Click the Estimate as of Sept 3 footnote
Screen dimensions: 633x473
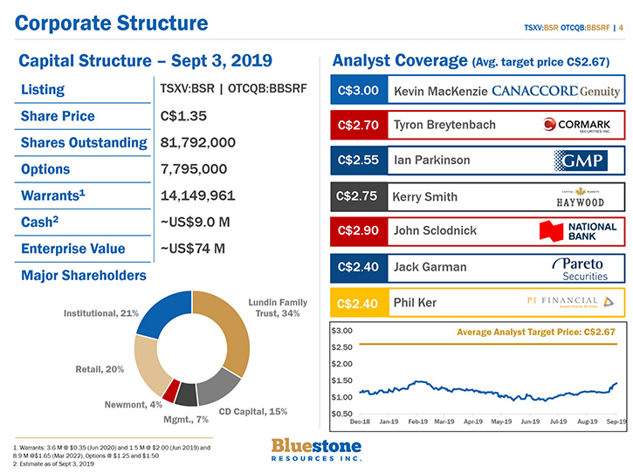point(53,464)
